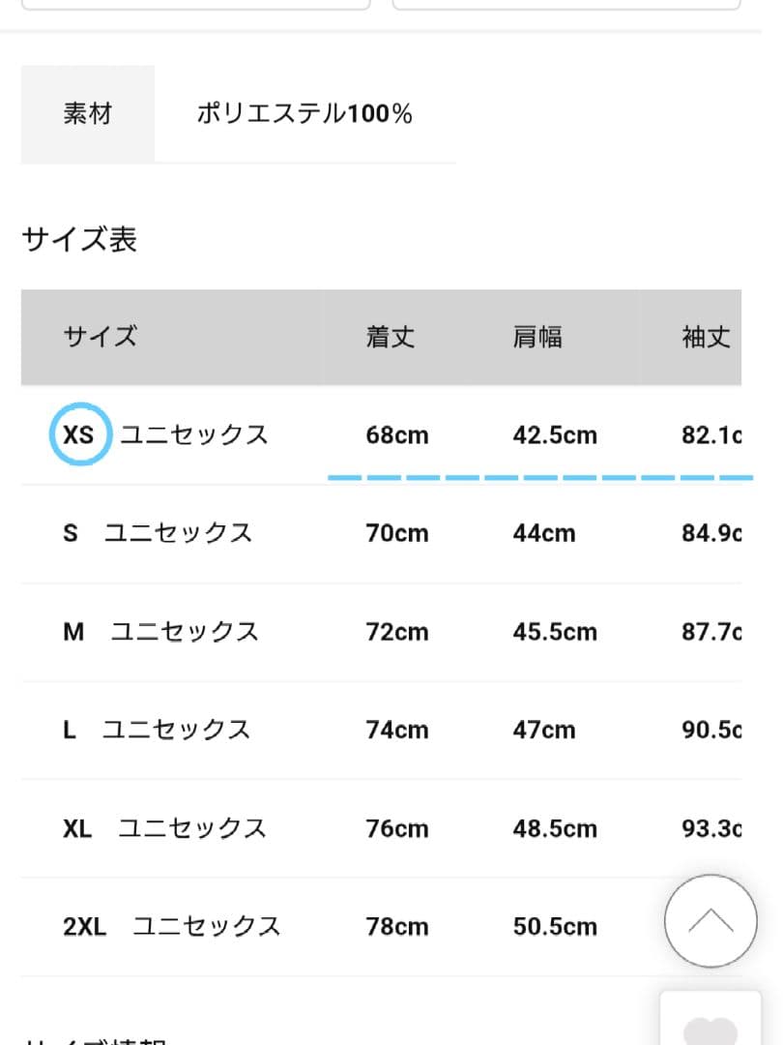The width and height of the screenshot is (783, 1045).
Task: Select the 肩幅 column header
Action: pos(537,337)
